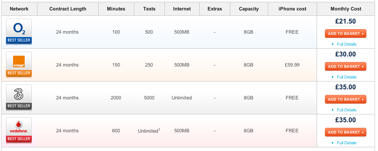378x151 pixels.
Task: Sort by the Monthly Cost column header
Action: click(346, 9)
